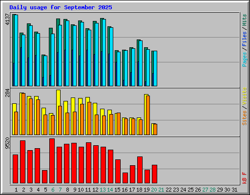
Task: Click the cyan 'Pages' legend text
Action: click(245, 59)
